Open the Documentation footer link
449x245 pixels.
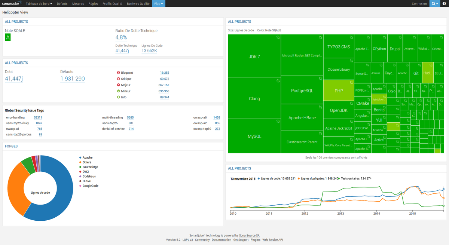tap(222, 240)
